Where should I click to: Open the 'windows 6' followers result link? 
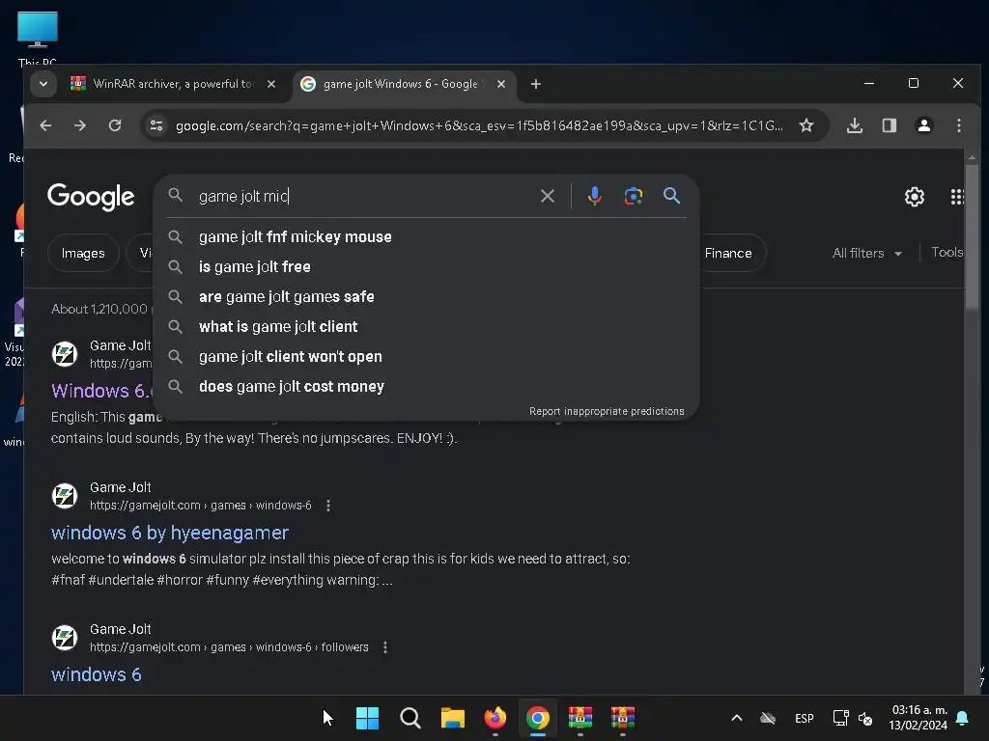(x=97, y=674)
